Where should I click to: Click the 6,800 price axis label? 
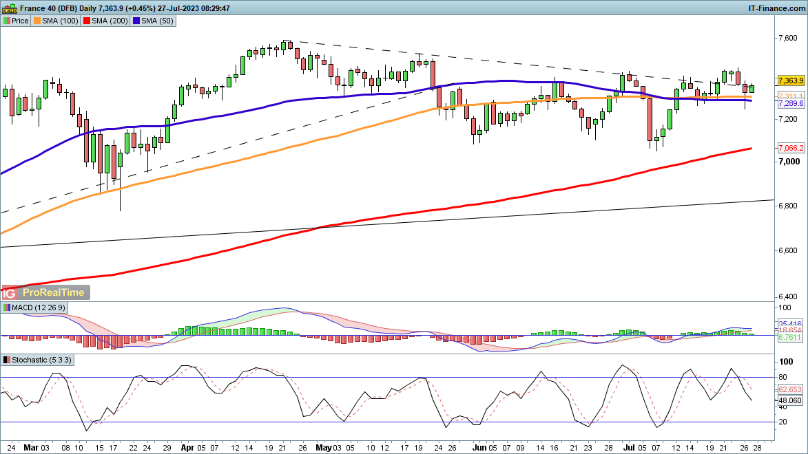tap(789, 206)
